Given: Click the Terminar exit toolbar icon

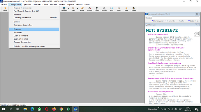Looking at the screenshot, I should (x=134, y=9).
